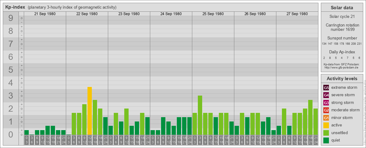Click the 22 Sep 15-18 hour bar
The image size is (366, 148).
pos(95,117)
